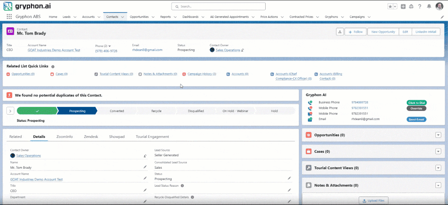Click the rhdean8@gmail.com email link in header
The image size is (448, 205).
tap(147, 50)
